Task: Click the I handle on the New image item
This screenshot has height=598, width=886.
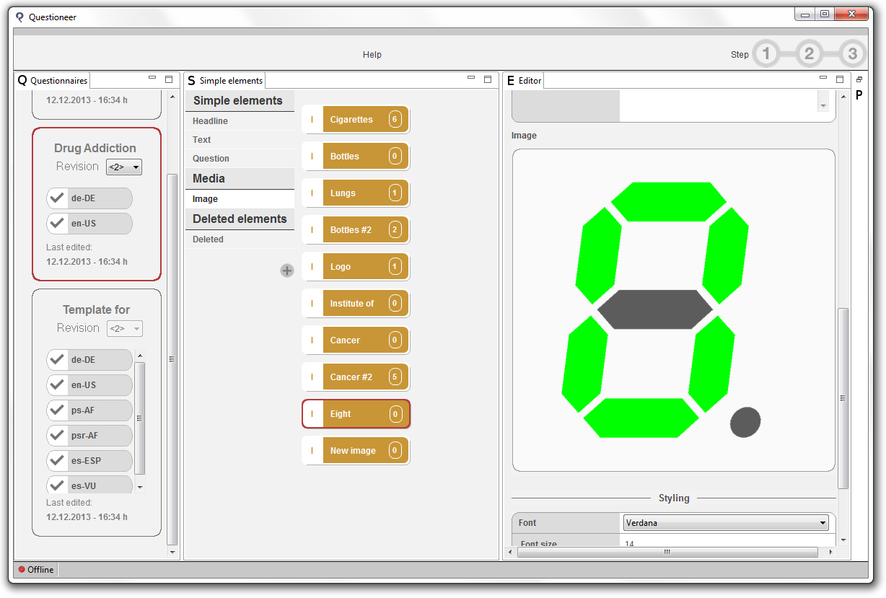Action: 312,451
